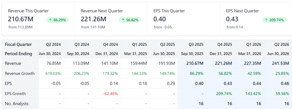Image resolution: width=292 pixels, height=109 pixels.
Task: Select the Revenue This Quarter card
Action: point(38,19)
